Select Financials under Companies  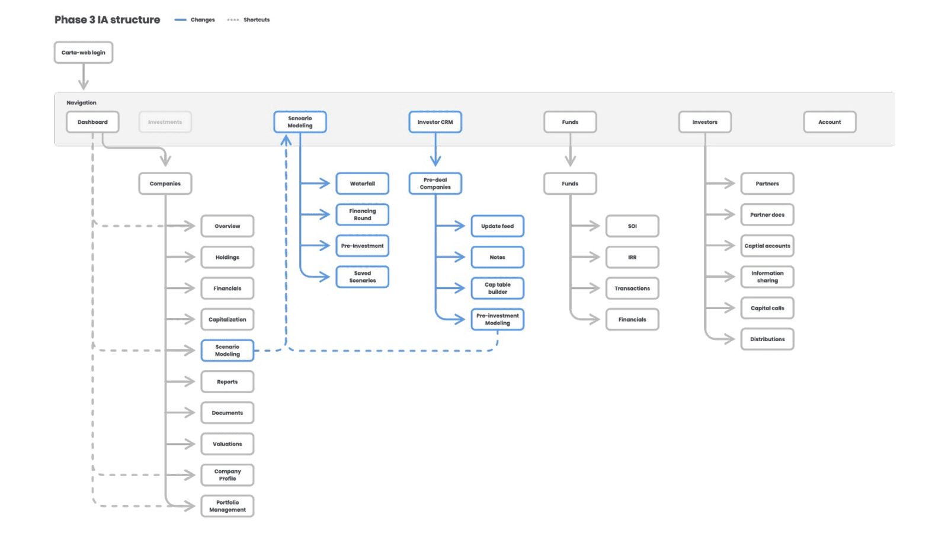tap(228, 288)
